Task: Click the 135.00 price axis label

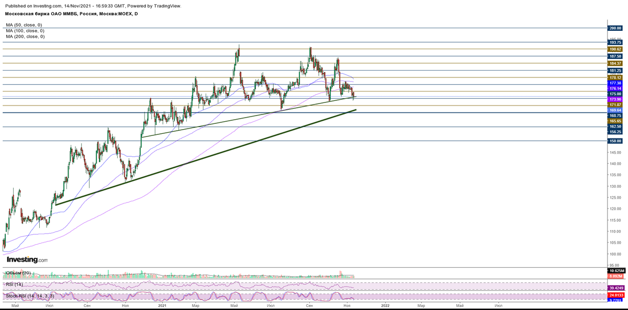Action: 614,175
